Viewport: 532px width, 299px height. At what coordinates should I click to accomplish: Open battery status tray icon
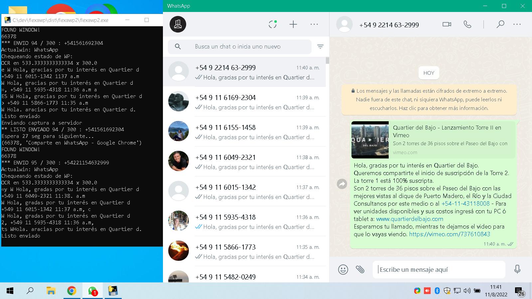(x=477, y=291)
